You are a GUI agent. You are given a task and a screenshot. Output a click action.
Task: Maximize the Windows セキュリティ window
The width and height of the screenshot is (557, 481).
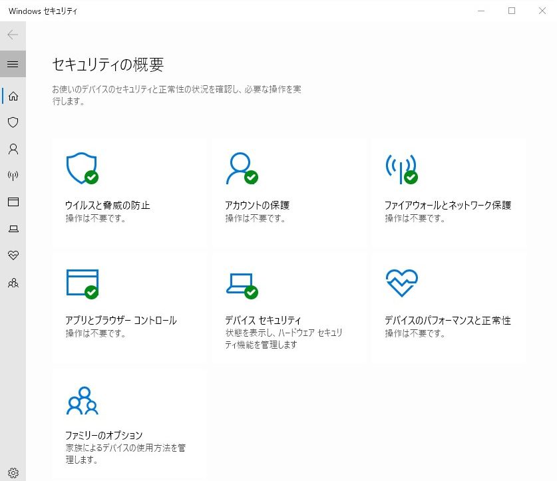pyautogui.click(x=512, y=11)
